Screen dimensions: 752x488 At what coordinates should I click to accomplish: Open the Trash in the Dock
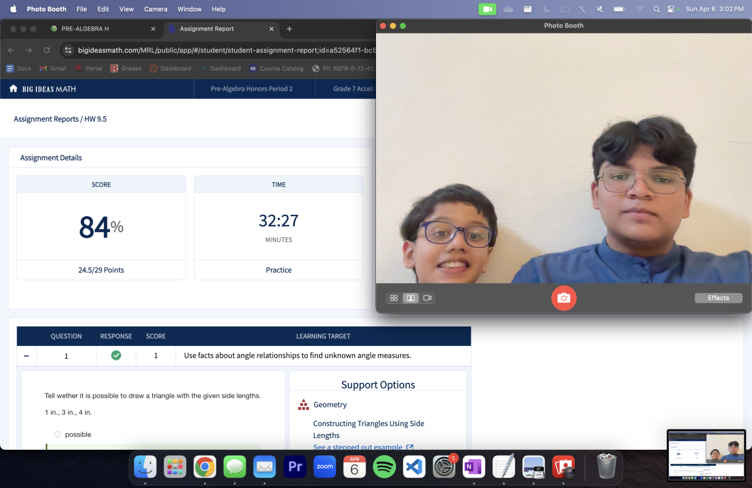[606, 467]
